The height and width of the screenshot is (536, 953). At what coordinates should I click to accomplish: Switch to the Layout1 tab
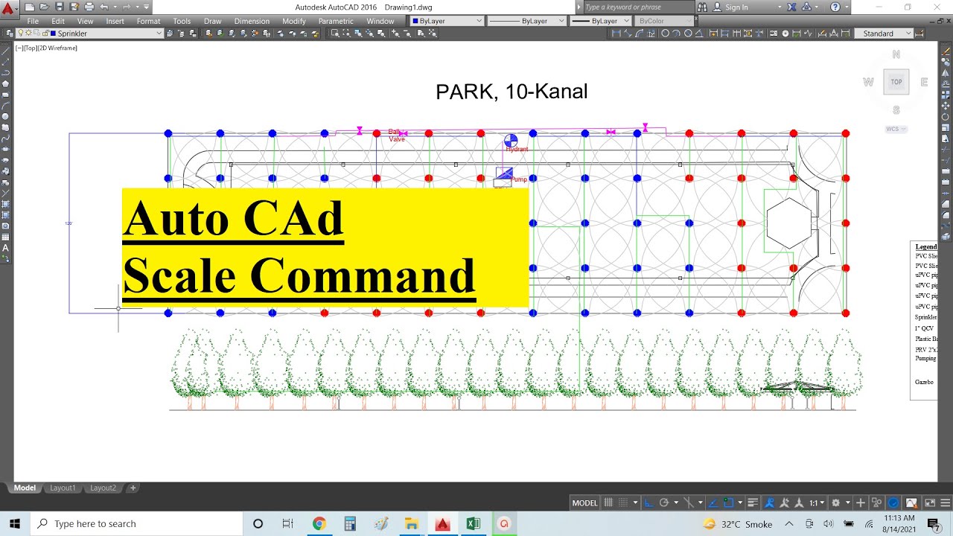[63, 488]
